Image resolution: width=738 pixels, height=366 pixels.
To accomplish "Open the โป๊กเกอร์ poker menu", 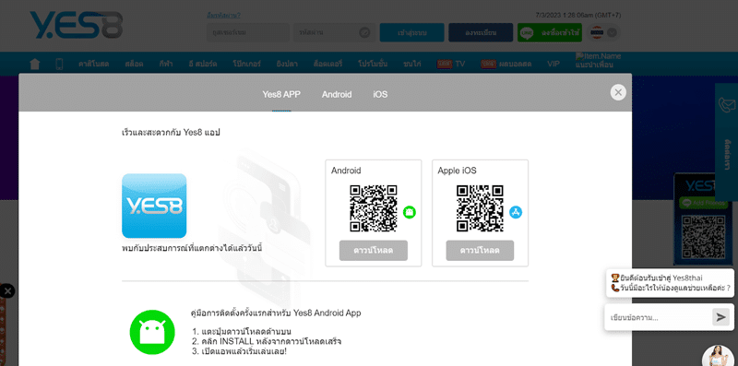I will (x=246, y=64).
